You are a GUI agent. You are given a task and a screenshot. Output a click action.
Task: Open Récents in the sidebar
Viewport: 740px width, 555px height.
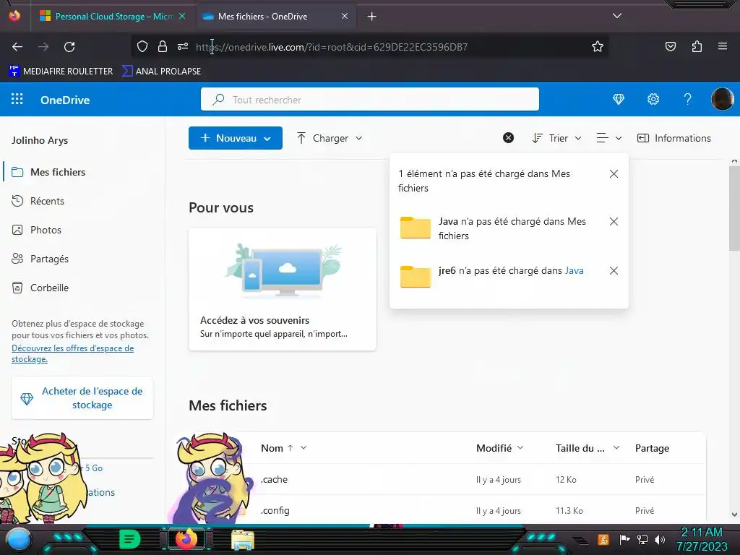(82, 201)
